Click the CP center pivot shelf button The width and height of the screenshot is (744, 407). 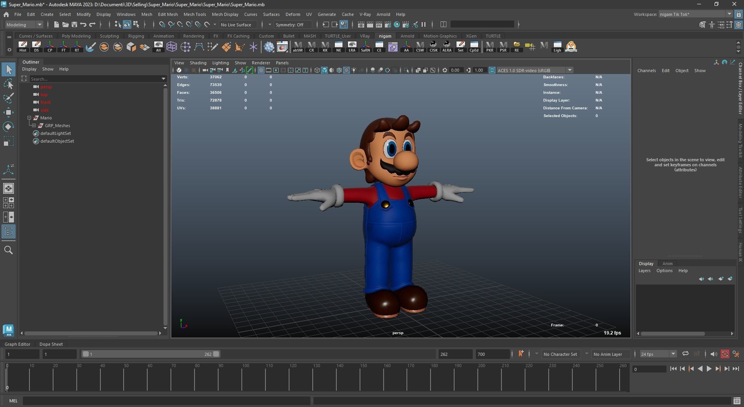(x=50, y=47)
